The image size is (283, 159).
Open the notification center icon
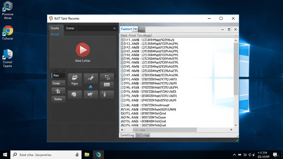tap(275, 155)
